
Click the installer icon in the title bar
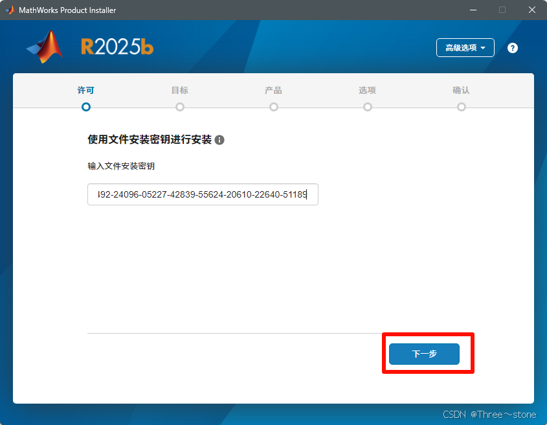pos(10,10)
